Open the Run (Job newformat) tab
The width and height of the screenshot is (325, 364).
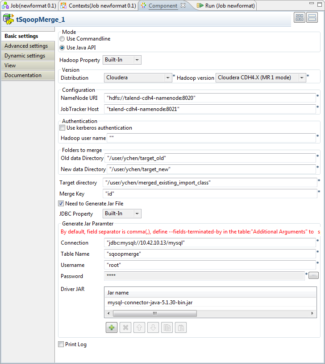click(x=226, y=6)
